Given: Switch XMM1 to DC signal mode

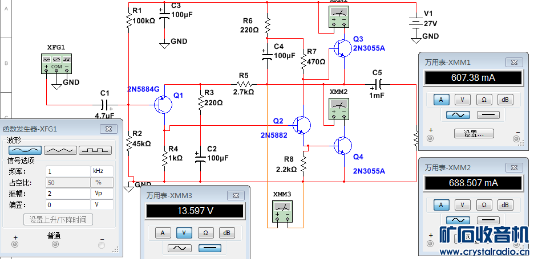Looking at the screenshot, I should pyautogui.click(x=488, y=115).
